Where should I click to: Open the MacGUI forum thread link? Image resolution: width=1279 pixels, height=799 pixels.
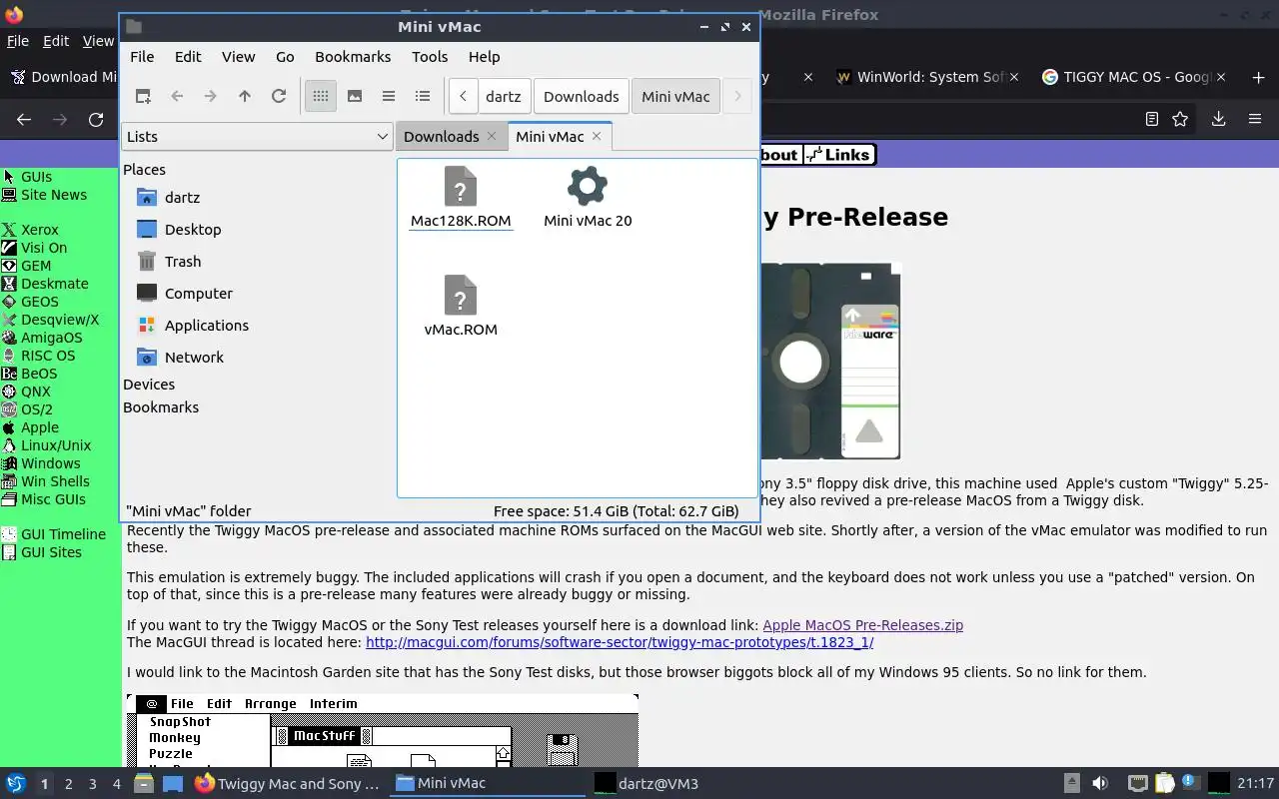tap(620, 642)
